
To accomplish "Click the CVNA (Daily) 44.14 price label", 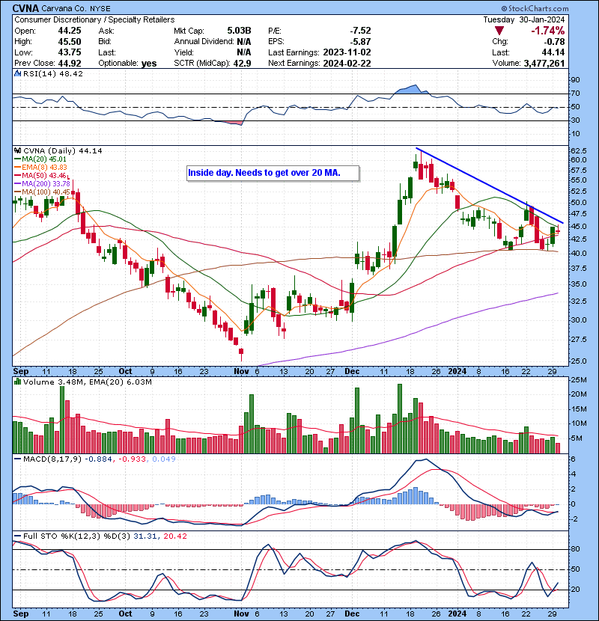I will 63,150.
